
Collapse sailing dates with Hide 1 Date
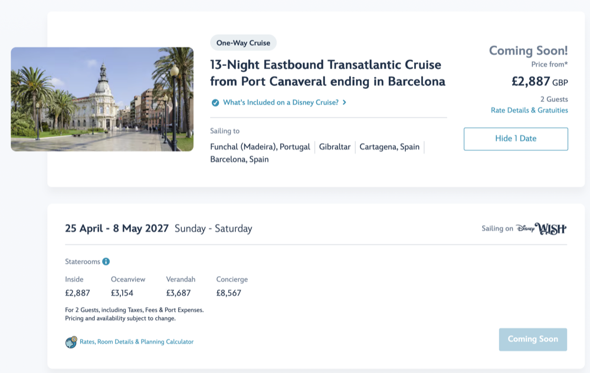click(516, 139)
